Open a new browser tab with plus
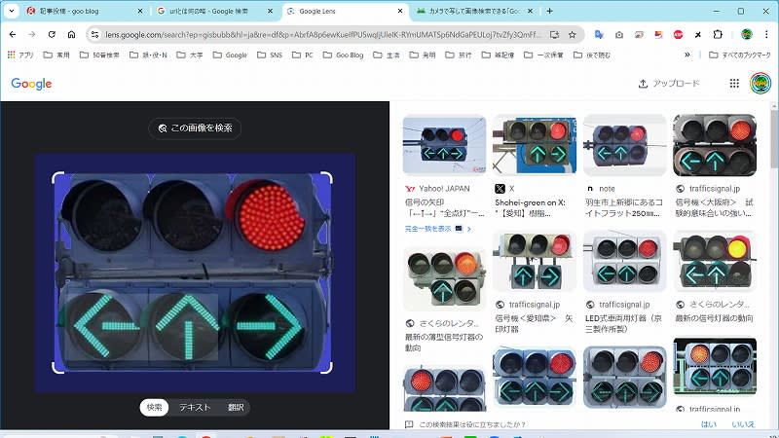 tap(550, 11)
